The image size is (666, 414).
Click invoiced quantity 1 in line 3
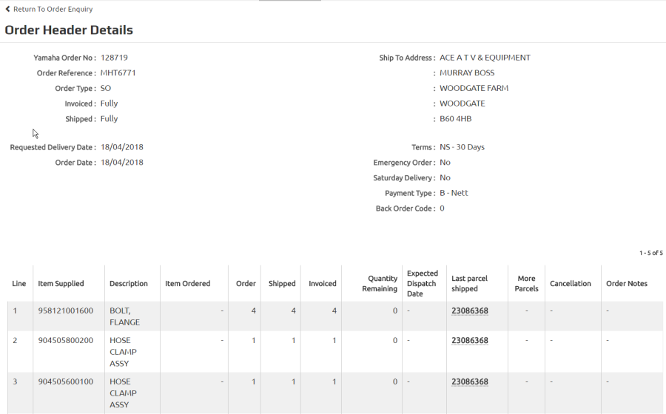point(334,381)
